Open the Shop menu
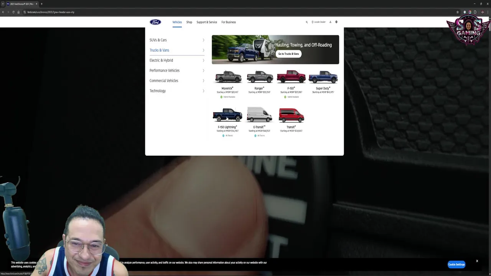Viewport: 491px width, 276px height. point(189,22)
